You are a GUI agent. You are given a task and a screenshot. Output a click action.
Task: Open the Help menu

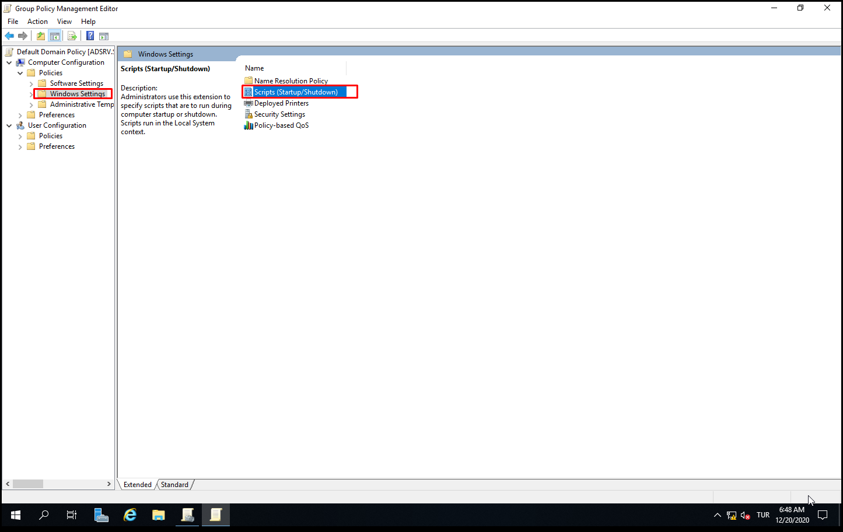(x=88, y=22)
